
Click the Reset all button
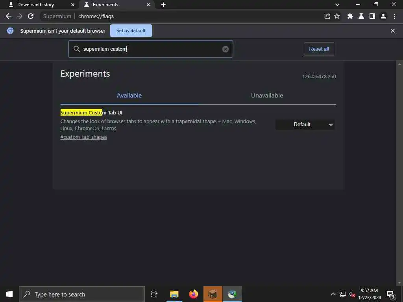pyautogui.click(x=319, y=49)
